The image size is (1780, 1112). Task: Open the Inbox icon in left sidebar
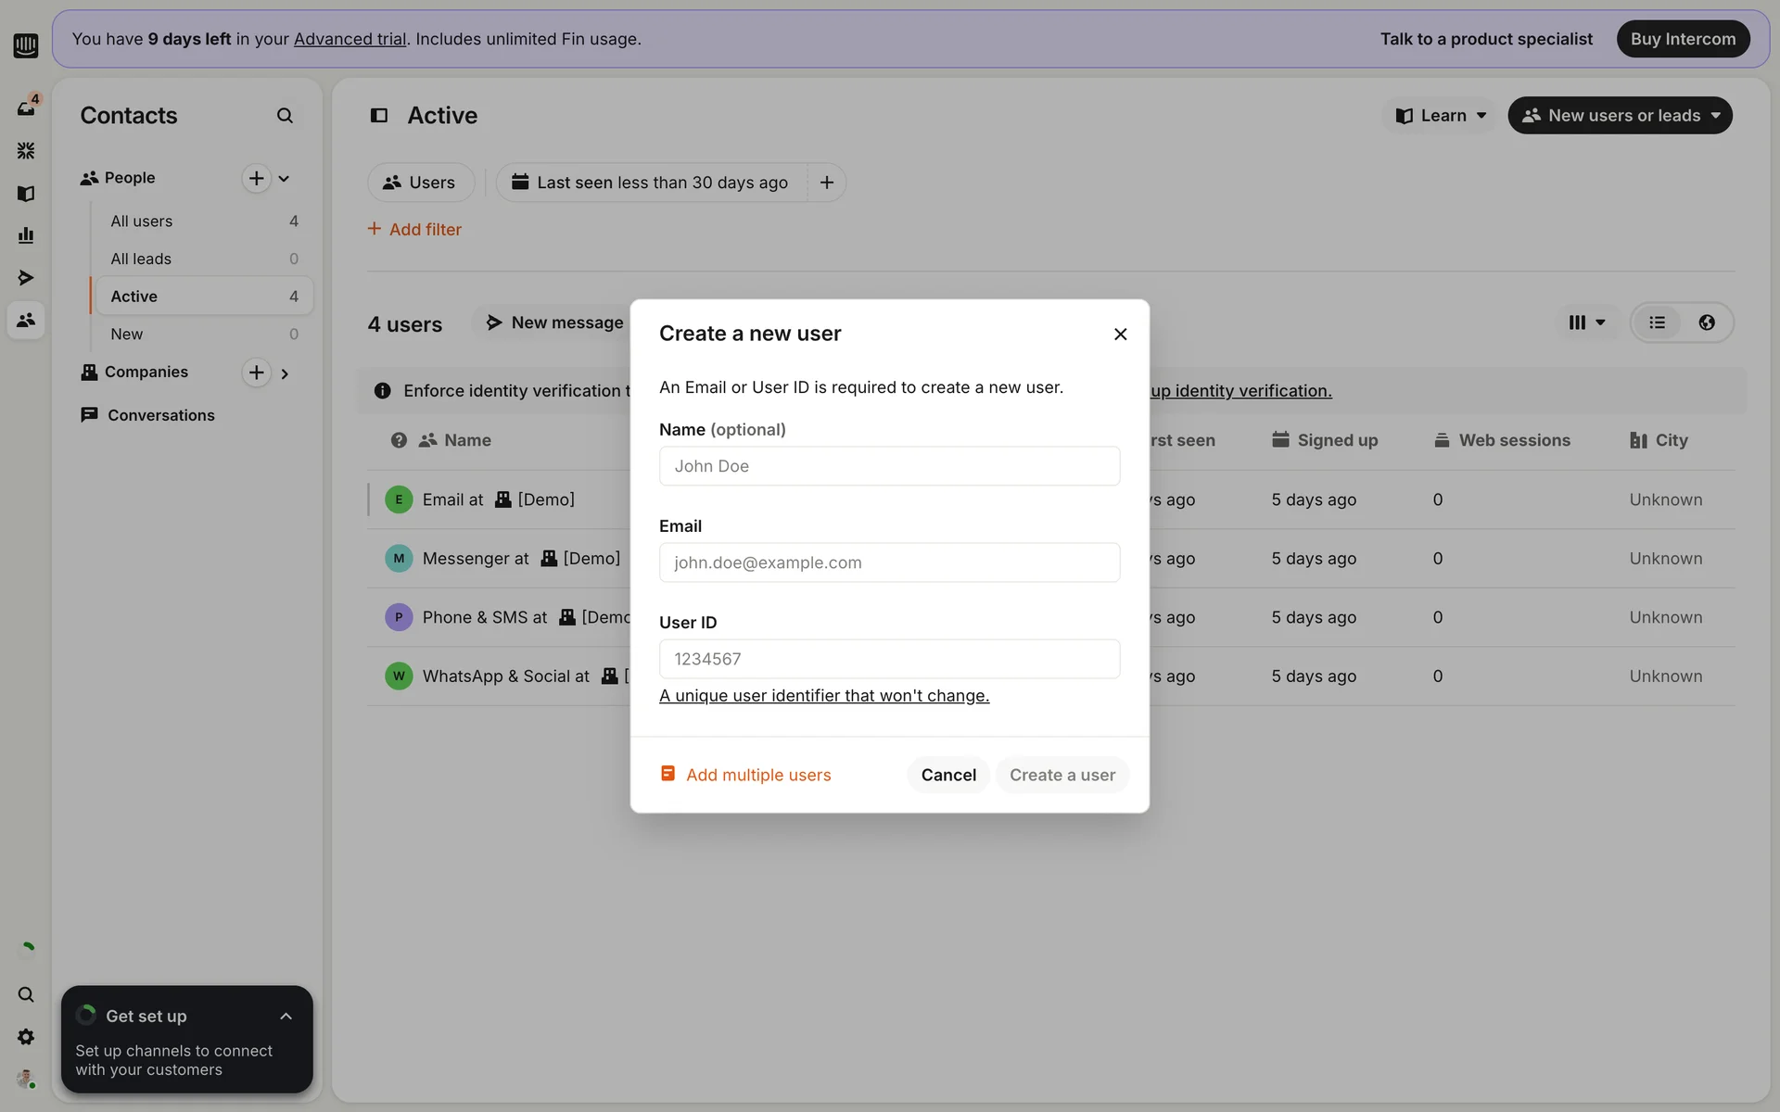[26, 108]
